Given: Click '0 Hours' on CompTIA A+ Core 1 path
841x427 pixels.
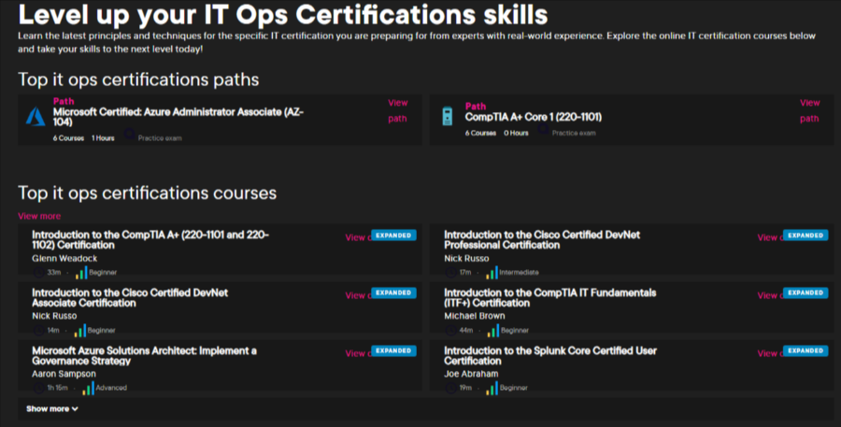Looking at the screenshot, I should (x=516, y=133).
